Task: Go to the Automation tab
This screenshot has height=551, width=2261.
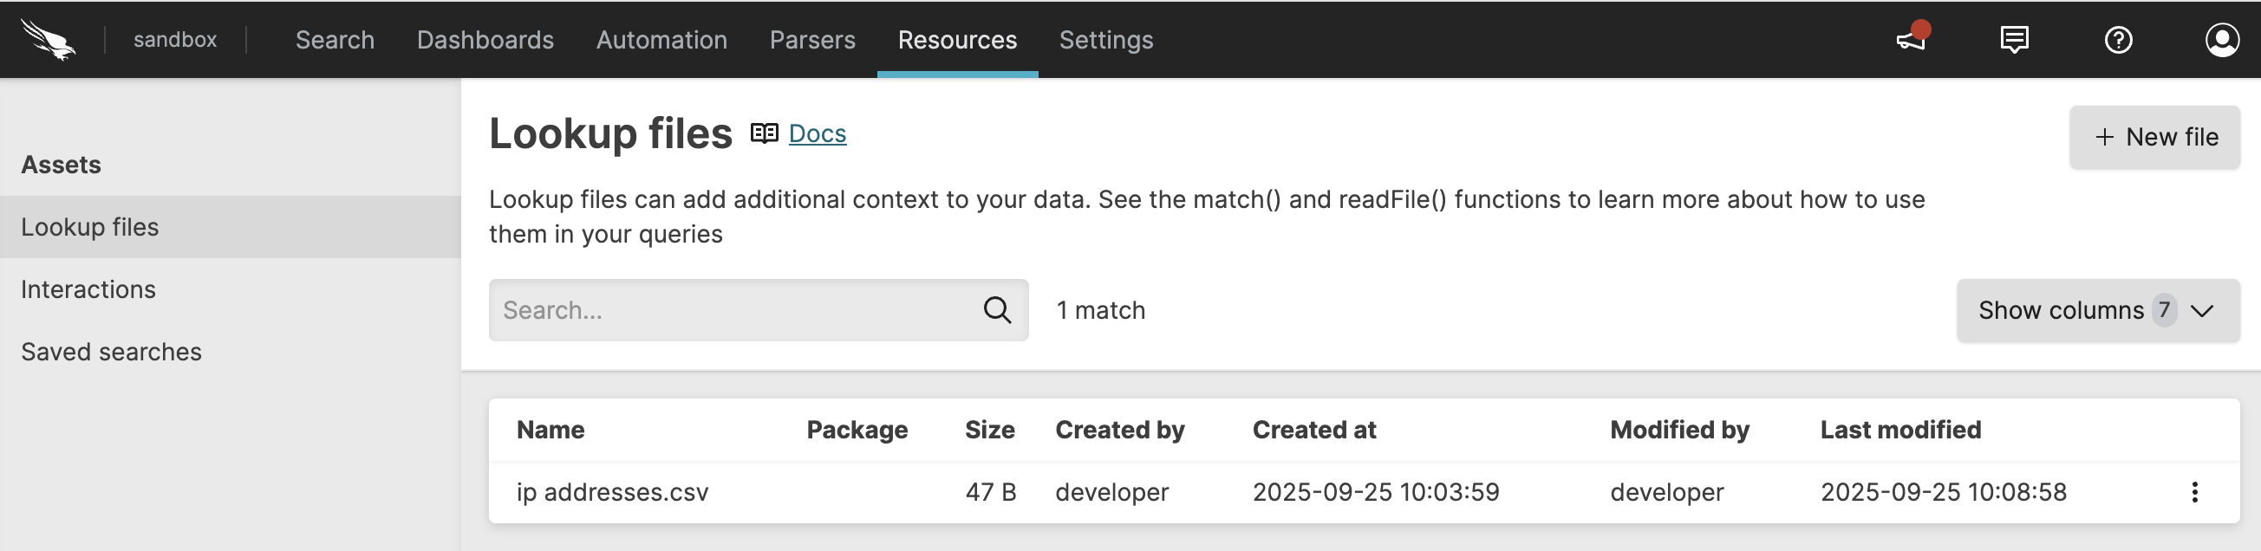Action: [661, 40]
